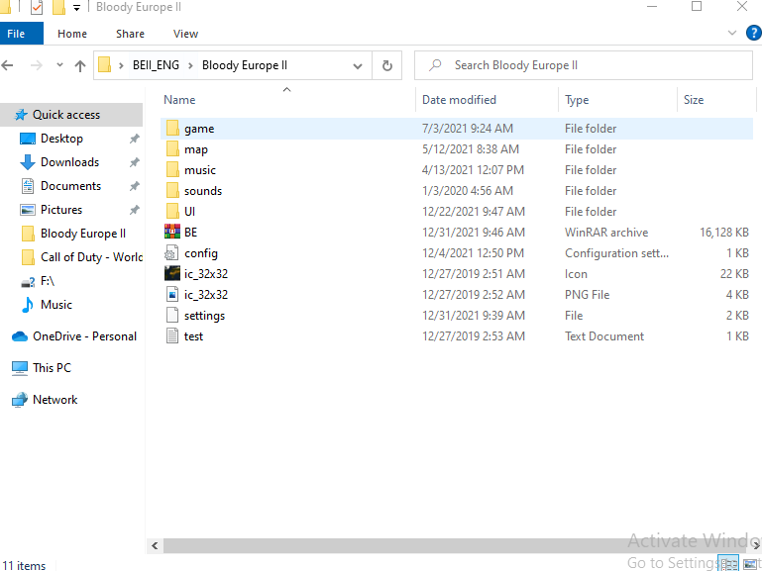Screen dimensions: 762x571
Task: Click the scrollbar left arrow
Action: coord(155,546)
